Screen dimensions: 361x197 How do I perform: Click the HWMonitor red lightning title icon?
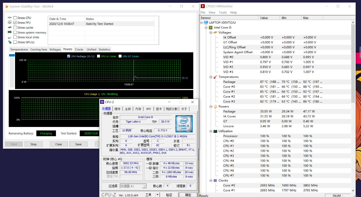pos(203,6)
